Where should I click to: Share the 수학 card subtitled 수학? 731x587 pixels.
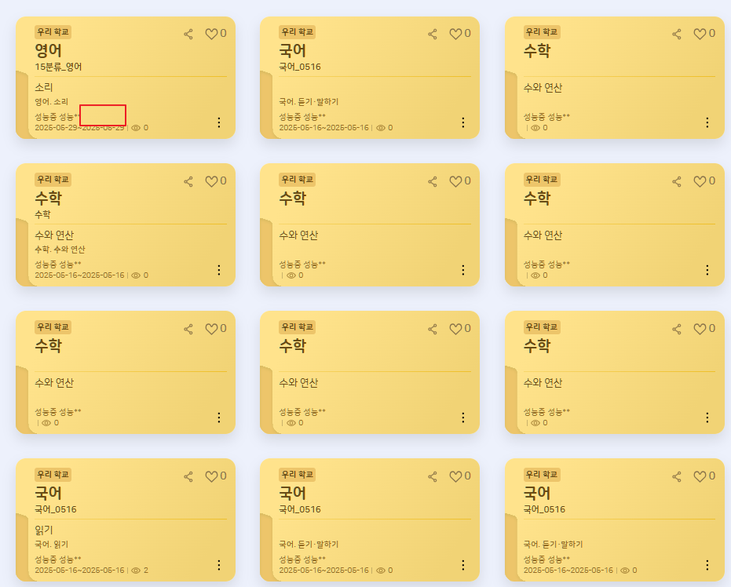pyautogui.click(x=188, y=181)
